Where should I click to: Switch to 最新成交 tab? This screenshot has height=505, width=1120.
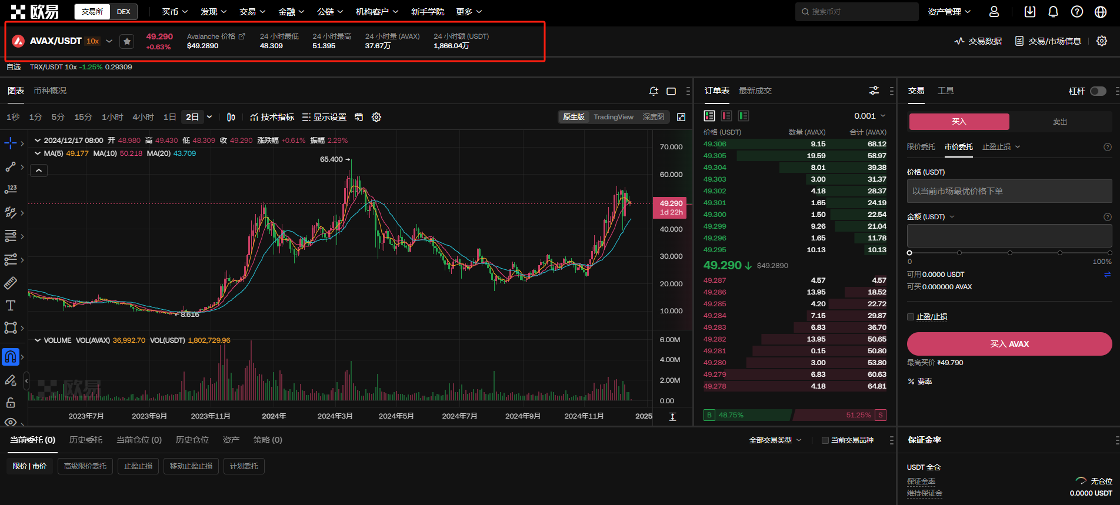pyautogui.click(x=755, y=91)
